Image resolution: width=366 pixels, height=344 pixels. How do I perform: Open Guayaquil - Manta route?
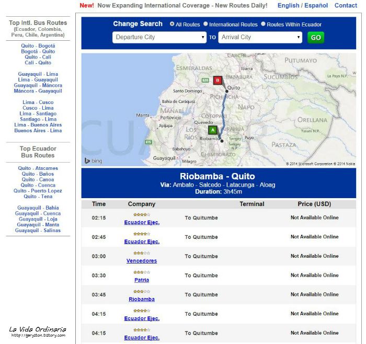[38, 224]
